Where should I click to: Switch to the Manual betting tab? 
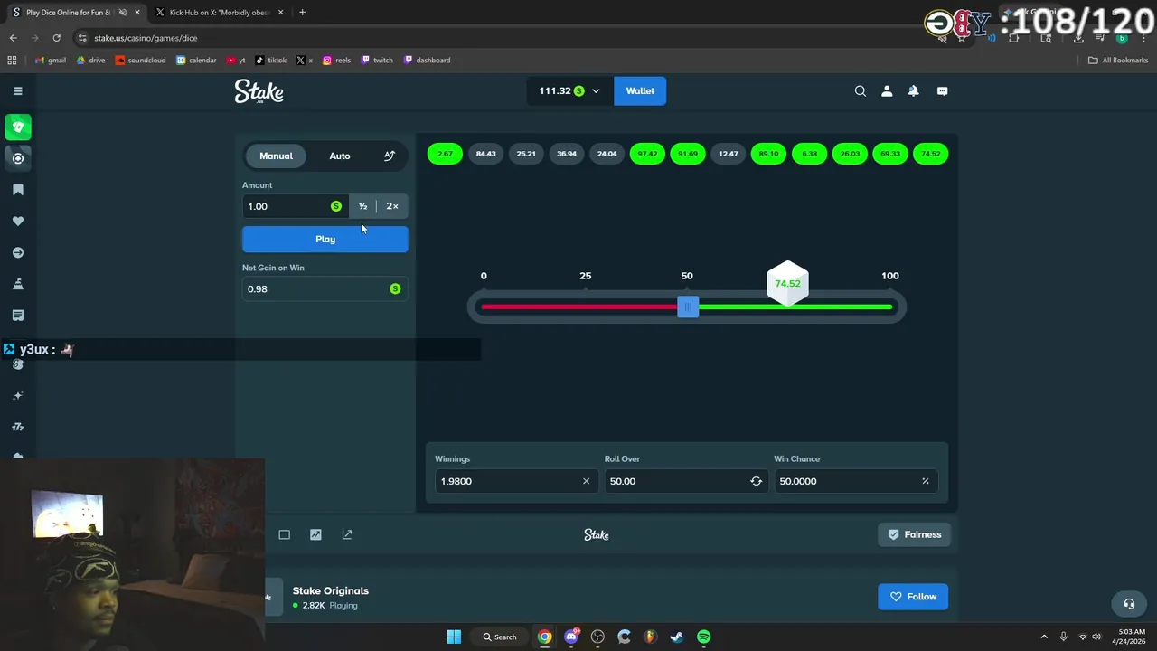(276, 156)
